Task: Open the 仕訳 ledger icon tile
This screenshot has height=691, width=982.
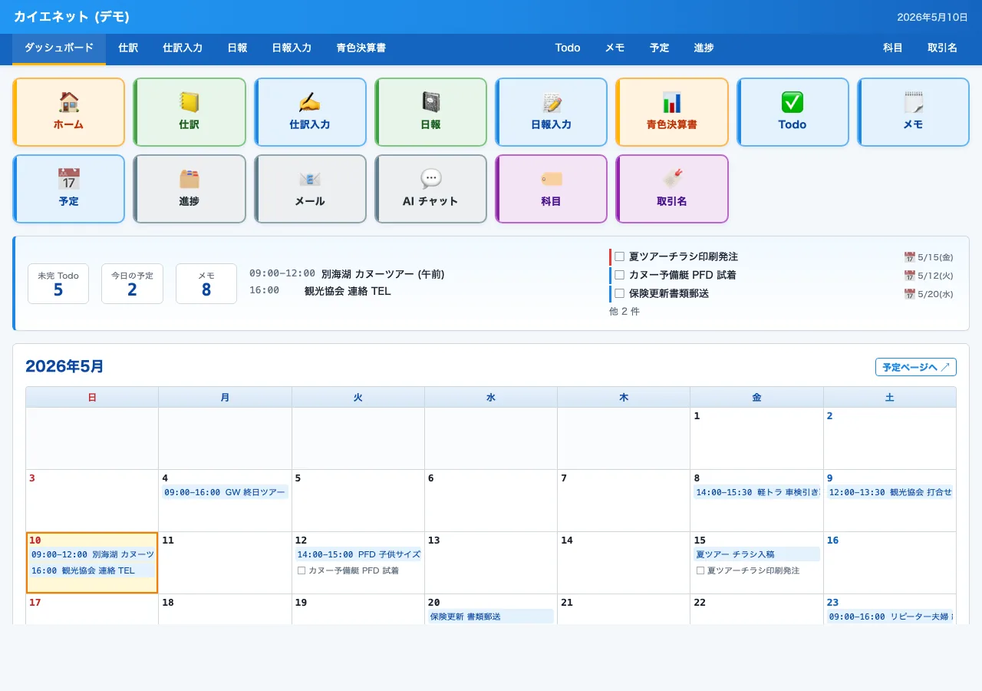Action: [189, 112]
